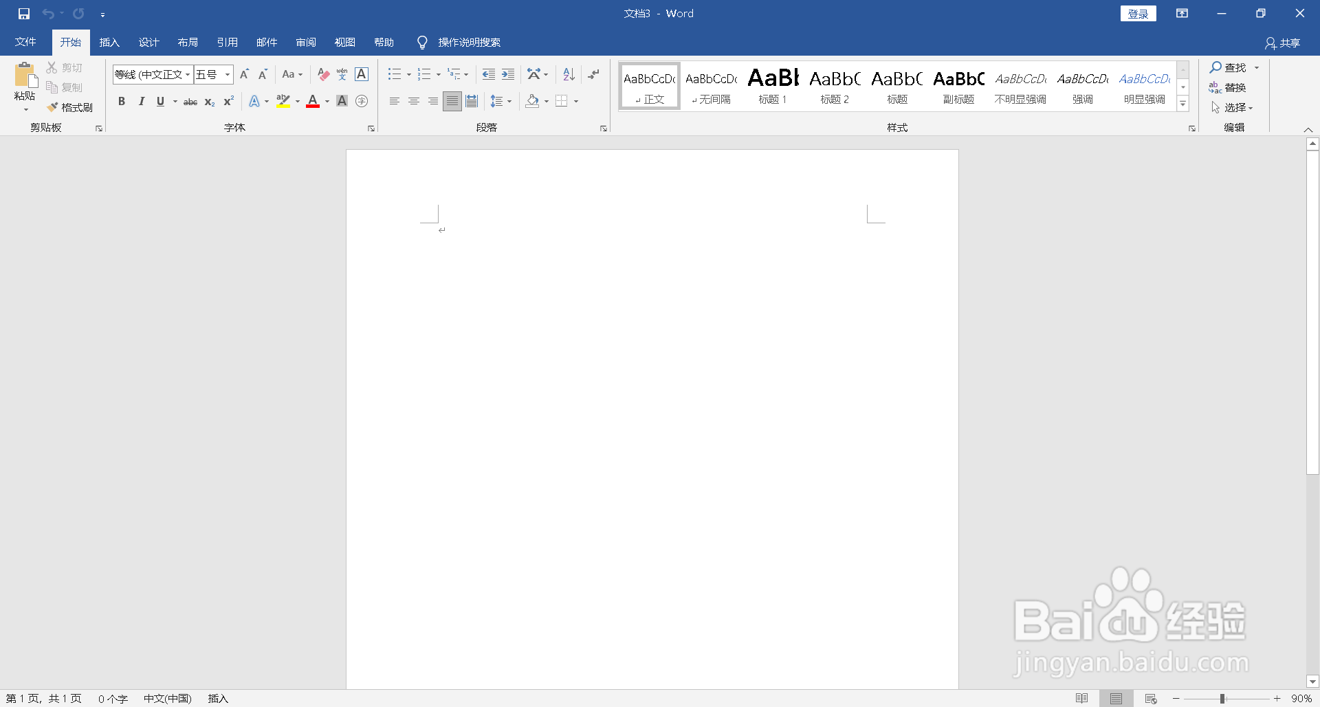
Task: Toggle underline formatting
Action: 160,102
